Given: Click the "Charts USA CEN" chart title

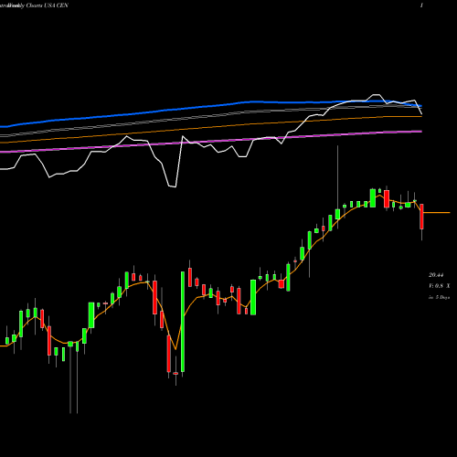Looking at the screenshot, I should click(47, 5).
